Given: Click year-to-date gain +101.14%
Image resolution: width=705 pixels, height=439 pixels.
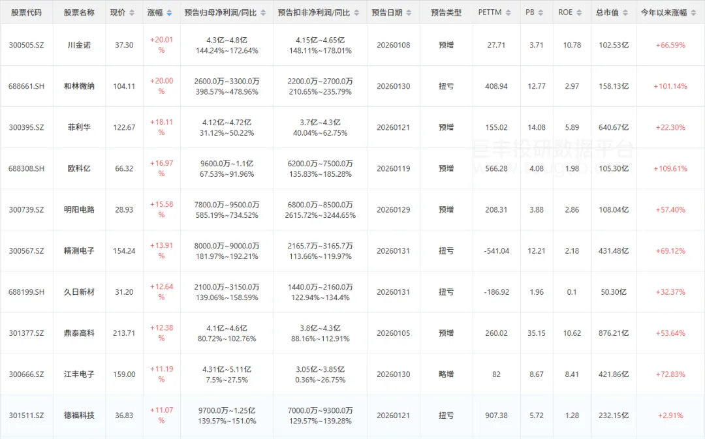Looking at the screenshot, I should (670, 86).
